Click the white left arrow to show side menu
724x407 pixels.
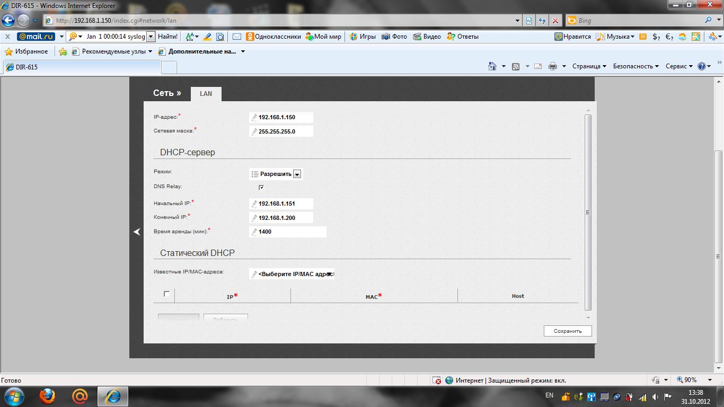point(137,232)
